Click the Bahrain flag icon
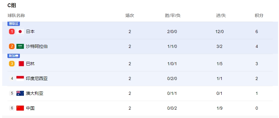279x118 pixels. [x=20, y=64]
